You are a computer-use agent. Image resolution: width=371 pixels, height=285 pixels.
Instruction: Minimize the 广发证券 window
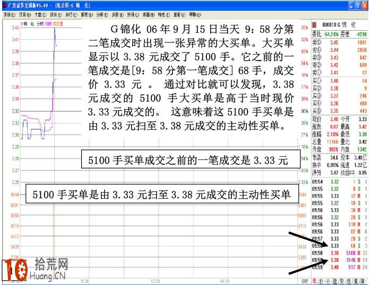[351, 5]
